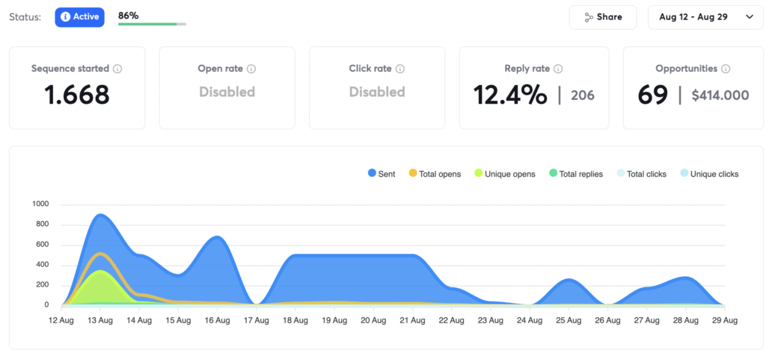Image resolution: width=766 pixels, height=353 pixels.
Task: Select the 206 replies count
Action: (x=583, y=96)
